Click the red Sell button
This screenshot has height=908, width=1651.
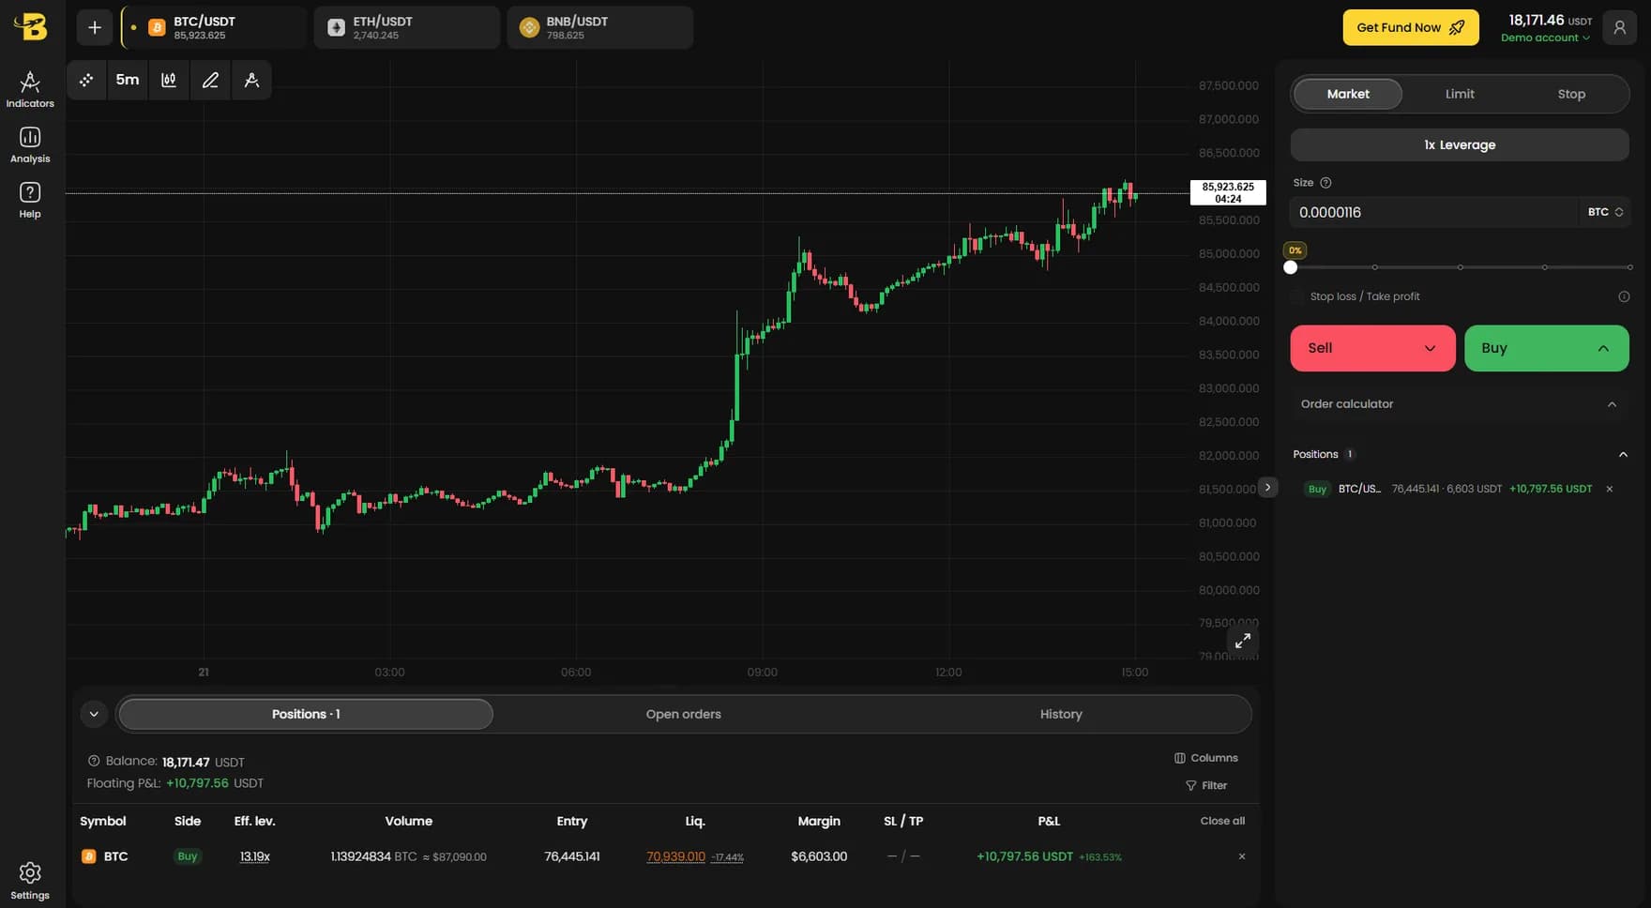tap(1372, 348)
